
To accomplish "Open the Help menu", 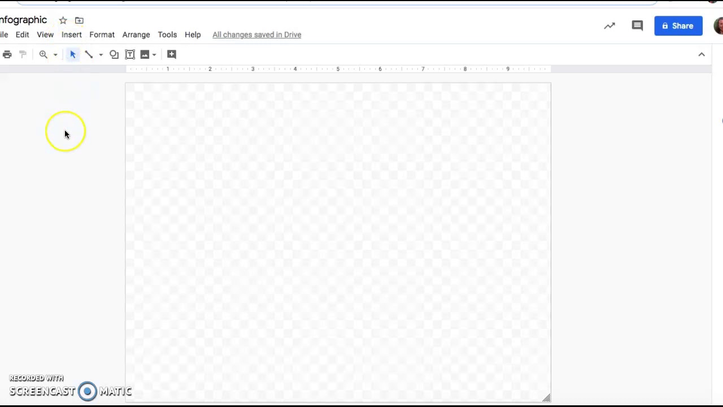I will tap(193, 34).
